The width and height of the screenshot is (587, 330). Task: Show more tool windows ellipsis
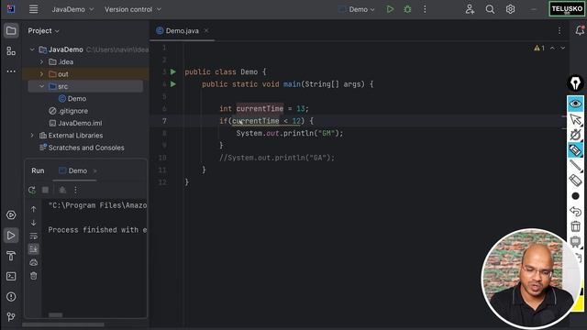click(11, 71)
